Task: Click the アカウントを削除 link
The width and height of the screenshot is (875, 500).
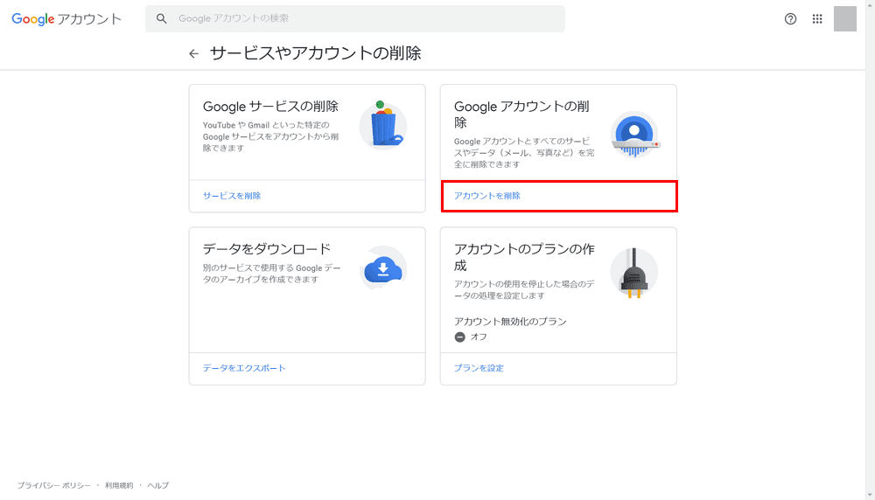Action: tap(487, 196)
